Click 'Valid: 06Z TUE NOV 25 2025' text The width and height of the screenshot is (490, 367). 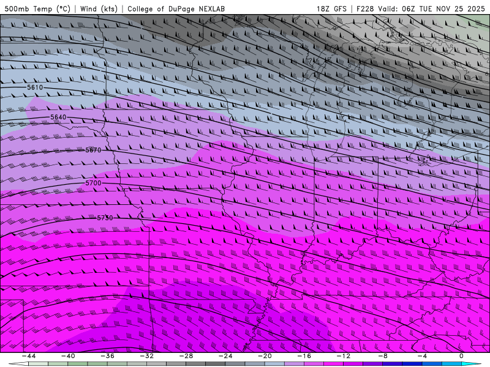click(432, 9)
